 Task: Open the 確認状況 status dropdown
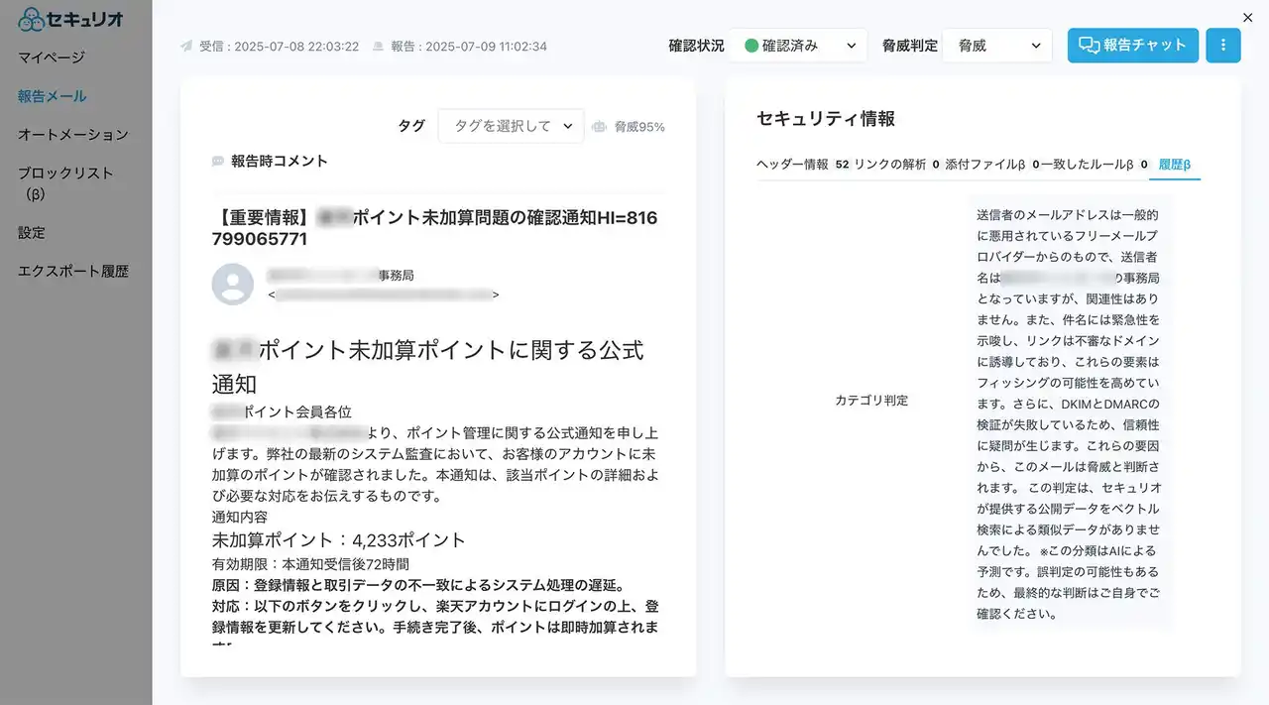coord(798,46)
